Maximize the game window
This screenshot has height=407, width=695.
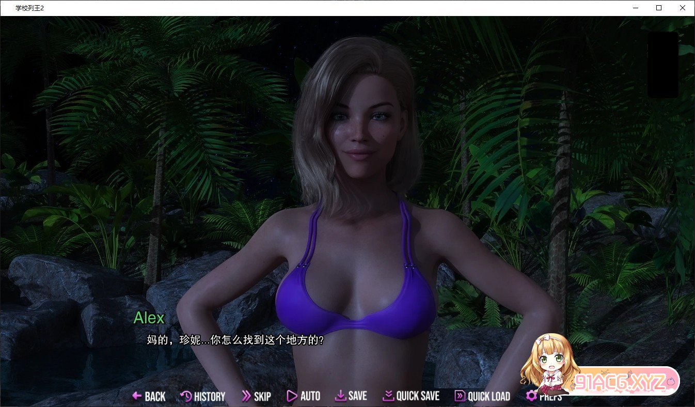659,8
